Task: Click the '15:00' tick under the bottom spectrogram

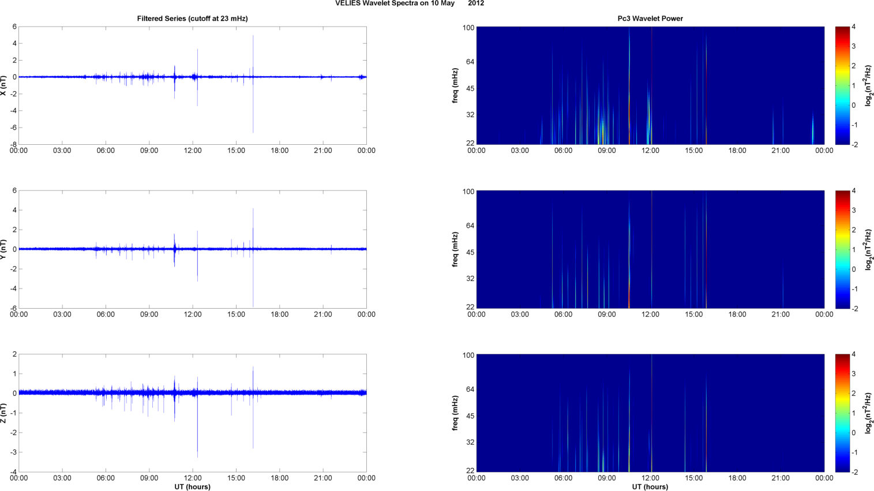Action: pos(694,478)
